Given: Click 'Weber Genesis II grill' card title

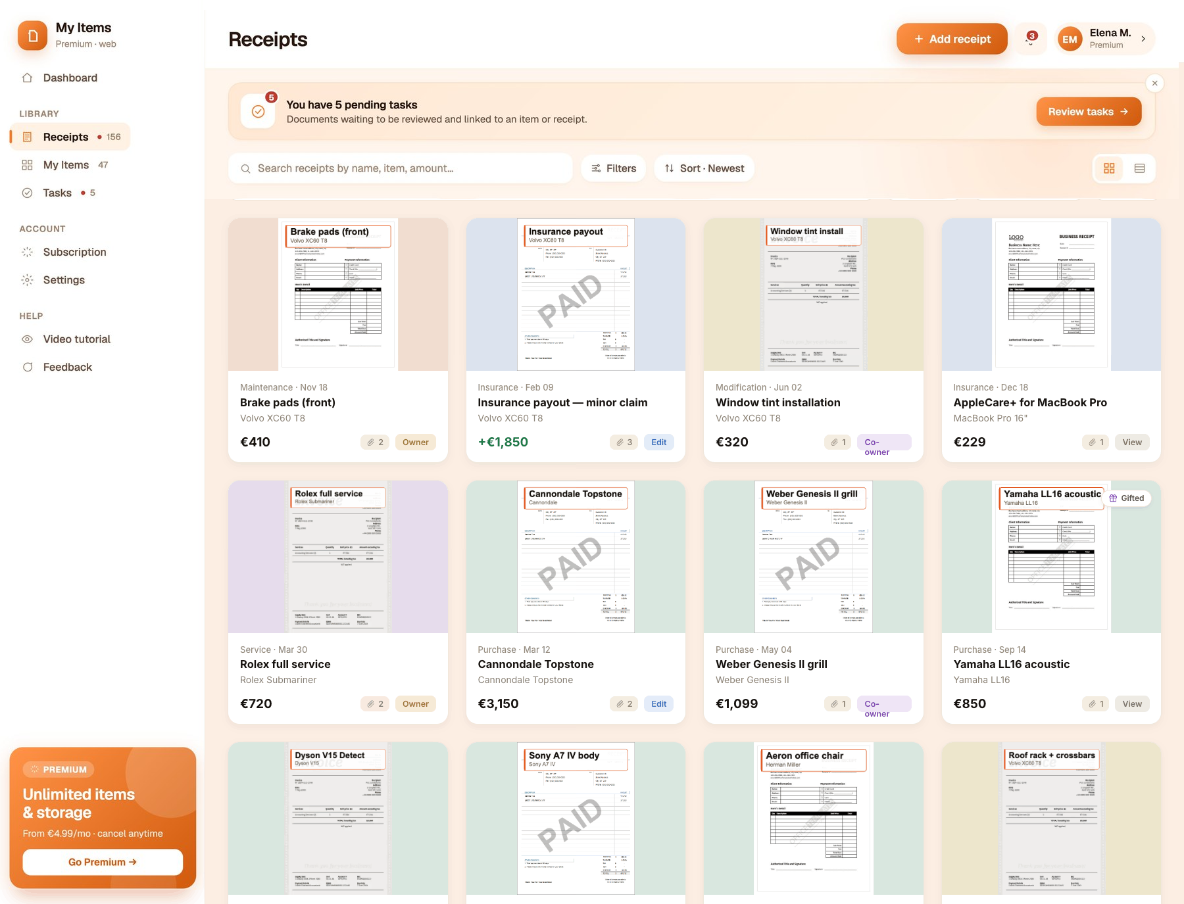Looking at the screenshot, I should (772, 664).
